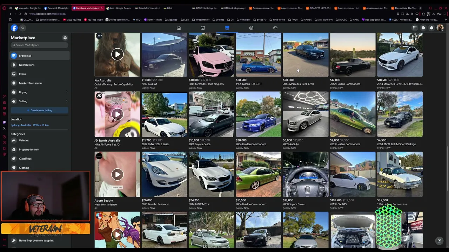449x252 pixels.
Task: Open the Investimentos bookmarks folder
Action: point(201,20)
